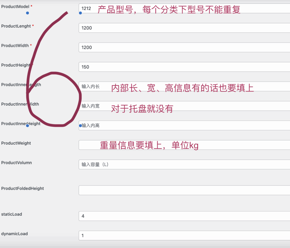The width and height of the screenshot is (290, 248).
Task: Click the staticLoad label text
Action: pos(12,214)
